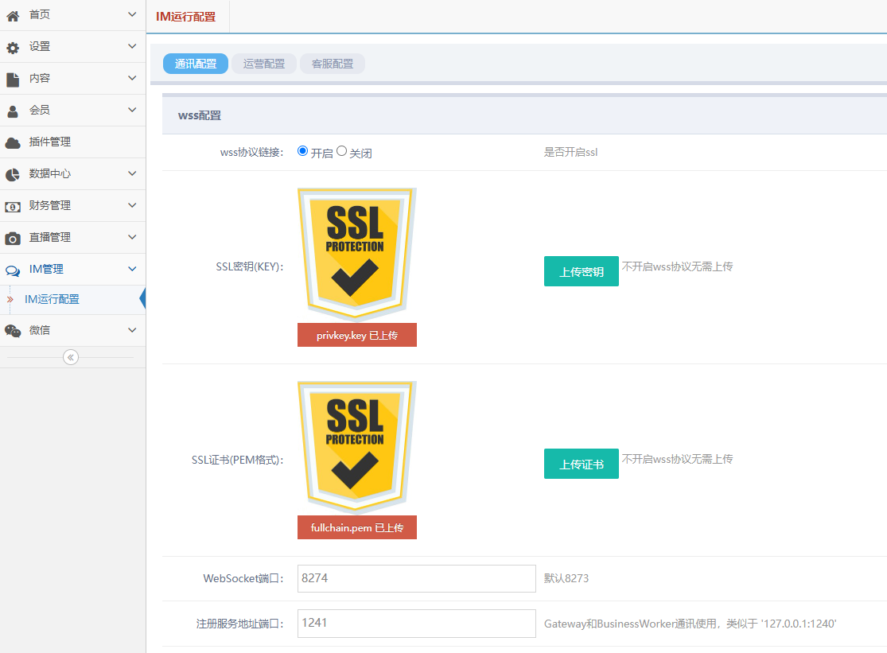Switch to the 运营配置 tab
Image resolution: width=887 pixels, height=653 pixels.
[x=264, y=64]
